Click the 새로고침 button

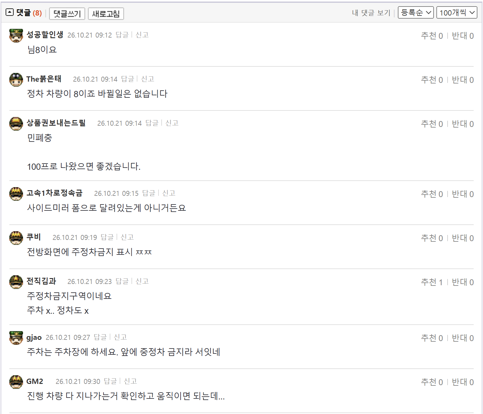click(x=106, y=14)
